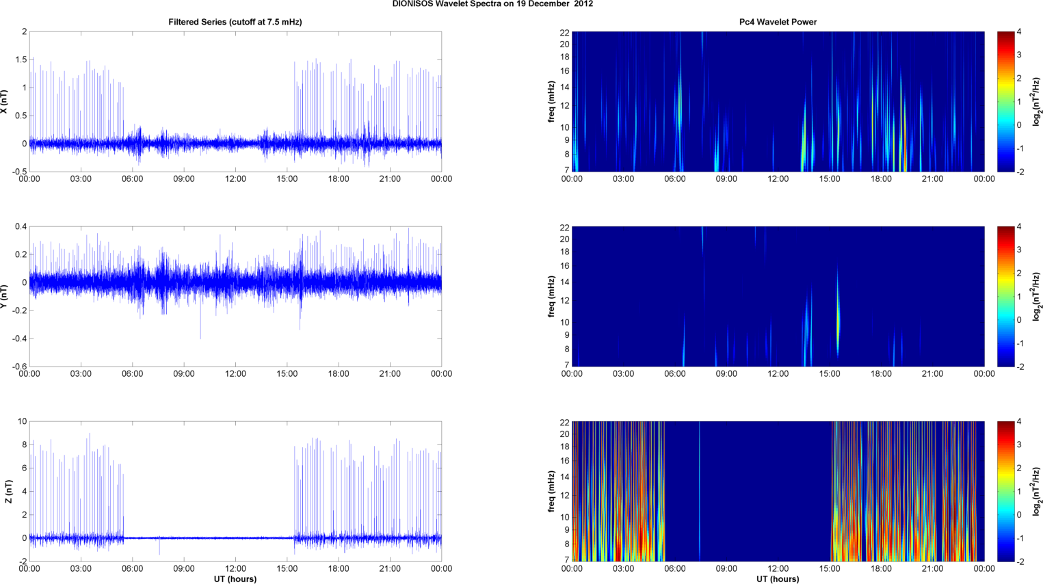Click the Z component wavelet power spectrogram
The width and height of the screenshot is (1043, 584).
(x=778, y=491)
